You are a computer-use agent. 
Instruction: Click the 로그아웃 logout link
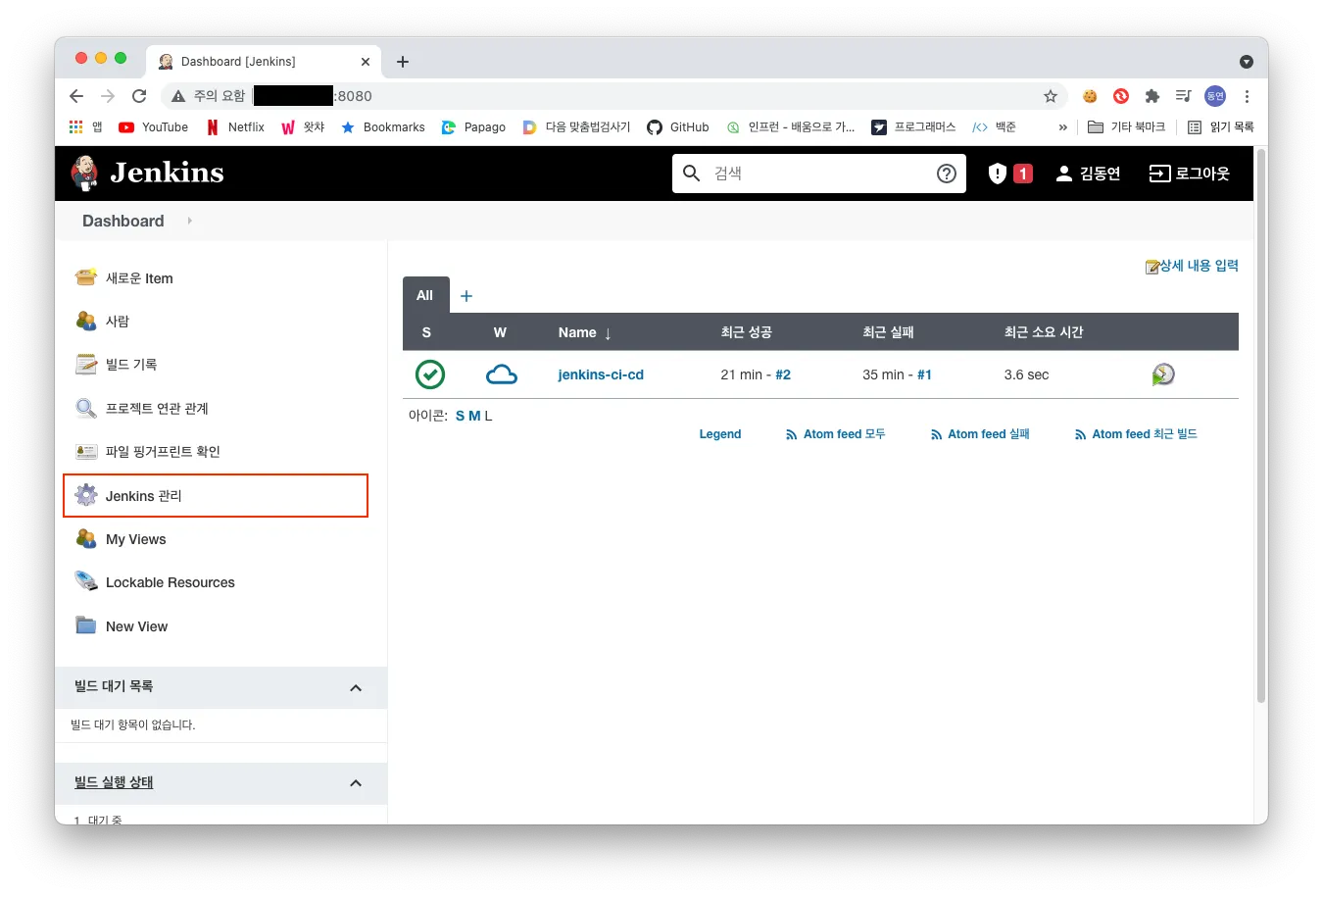1189,174
